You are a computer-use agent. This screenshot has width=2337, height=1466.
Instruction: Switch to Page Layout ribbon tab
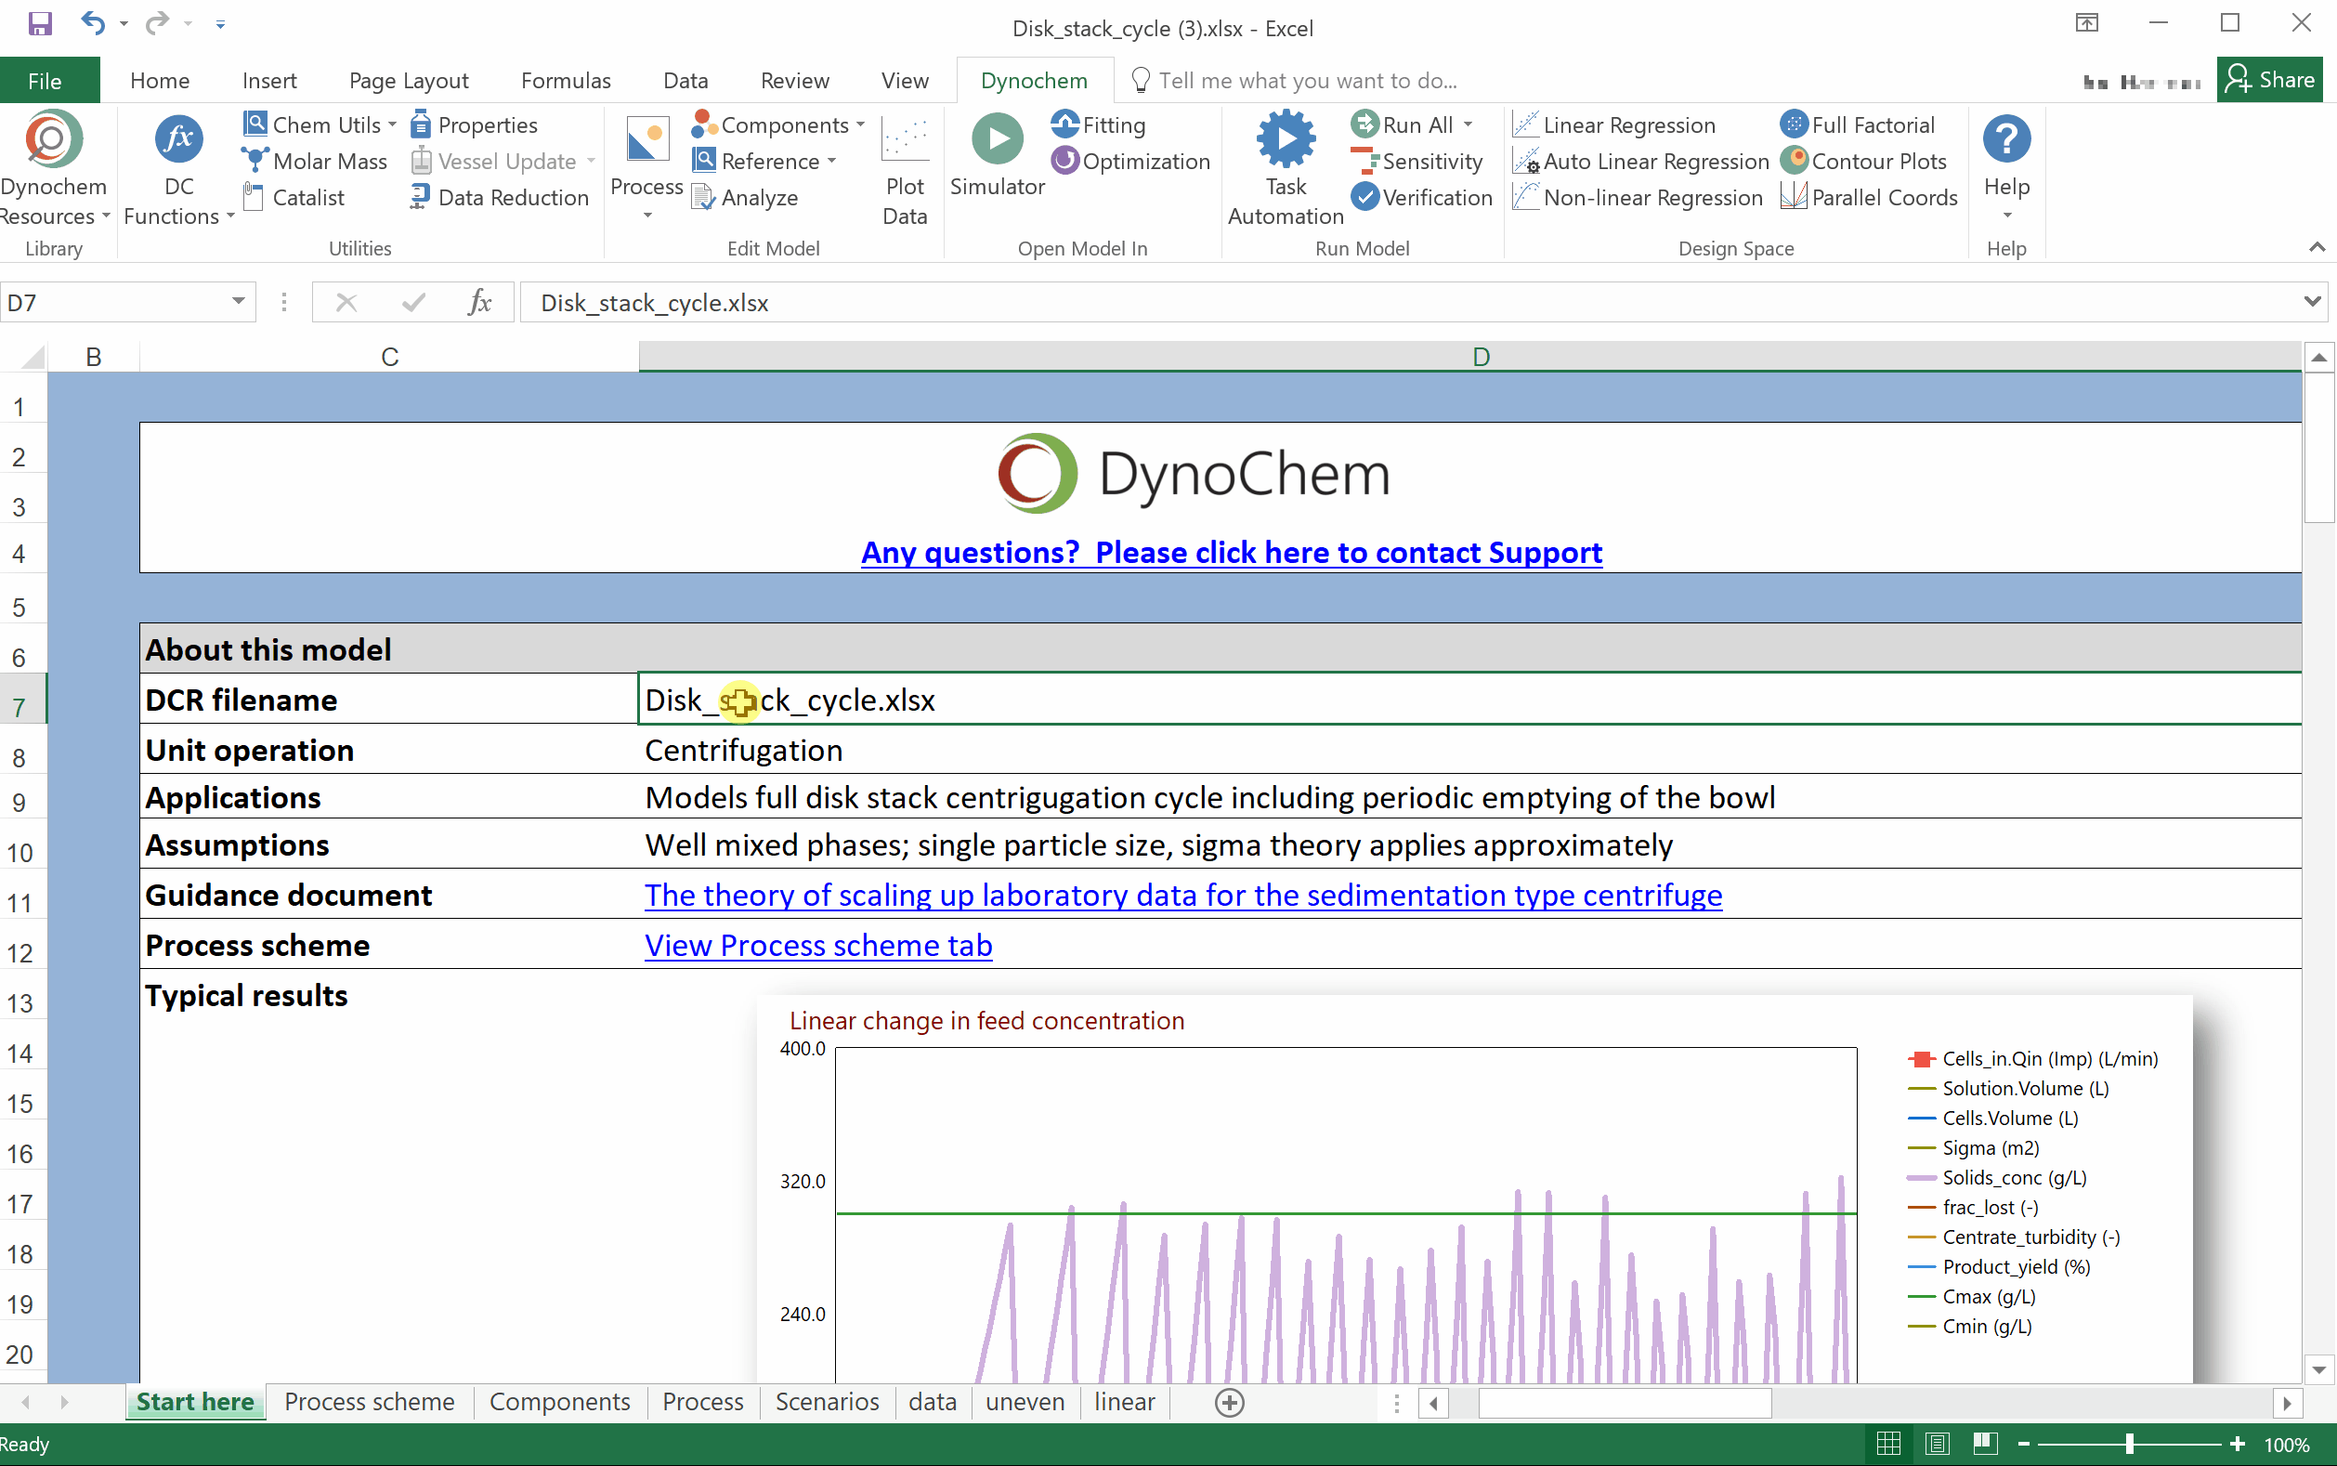(408, 81)
